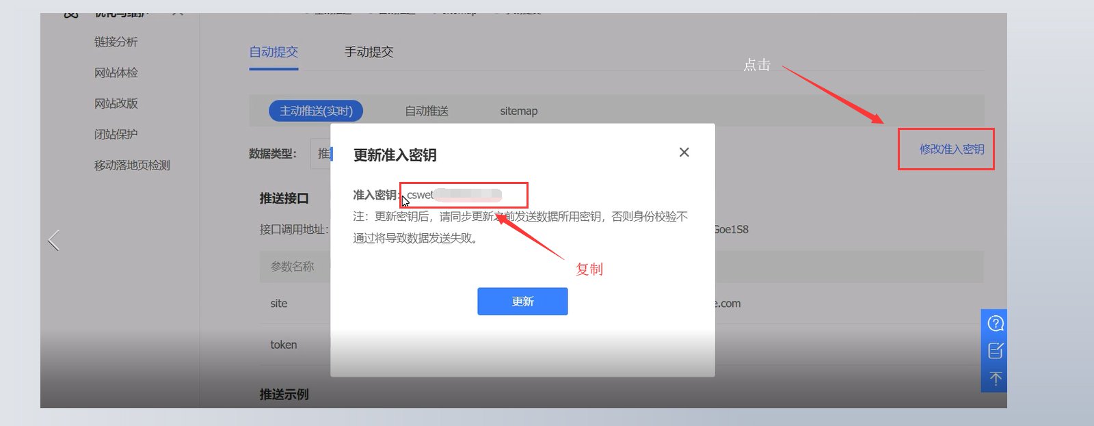Switch to the 自动推送 option
Viewport: 1094px width, 426px height.
point(427,111)
